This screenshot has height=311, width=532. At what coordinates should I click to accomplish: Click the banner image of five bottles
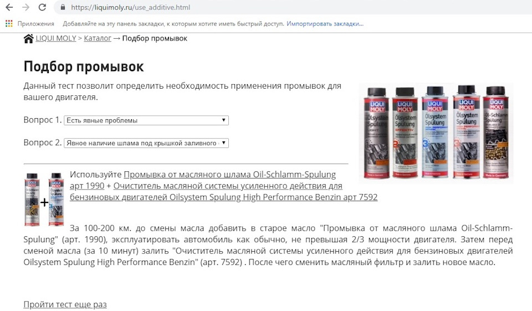pyautogui.click(x=436, y=133)
